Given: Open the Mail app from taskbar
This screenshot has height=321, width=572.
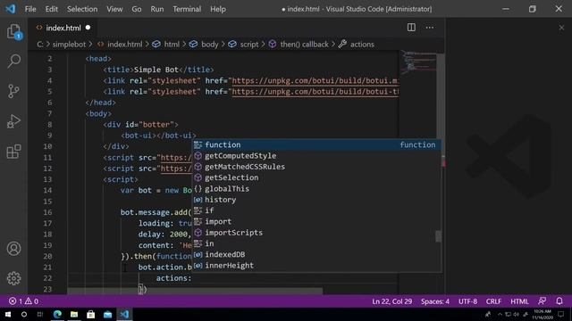Looking at the screenshot, I should pos(107,315).
